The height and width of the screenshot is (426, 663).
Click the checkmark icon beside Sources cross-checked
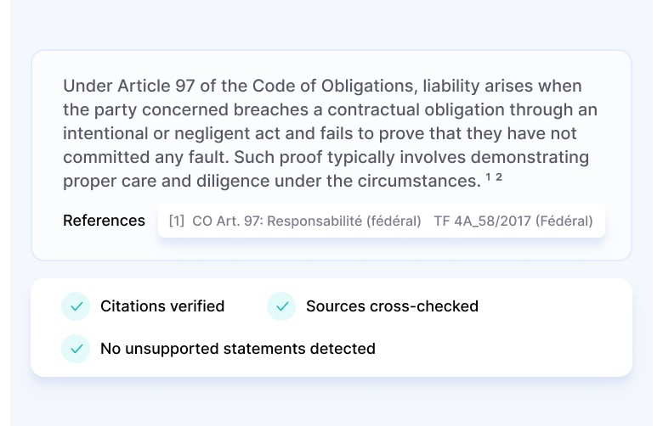coord(281,306)
